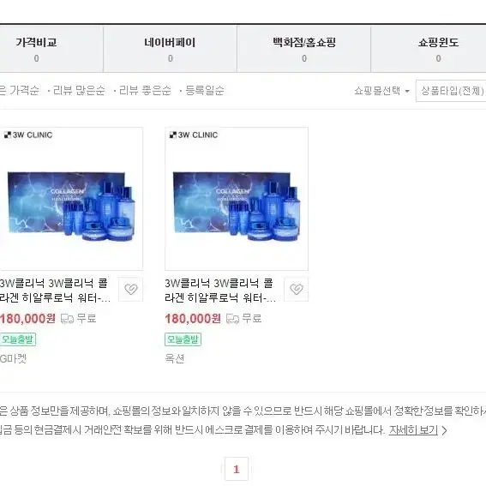
Task: Click 3W CLINIC logo on first product
Action: [28, 135]
